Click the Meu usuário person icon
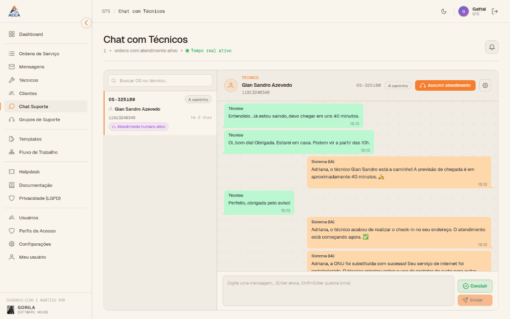The width and height of the screenshot is (510, 319). pos(12,257)
